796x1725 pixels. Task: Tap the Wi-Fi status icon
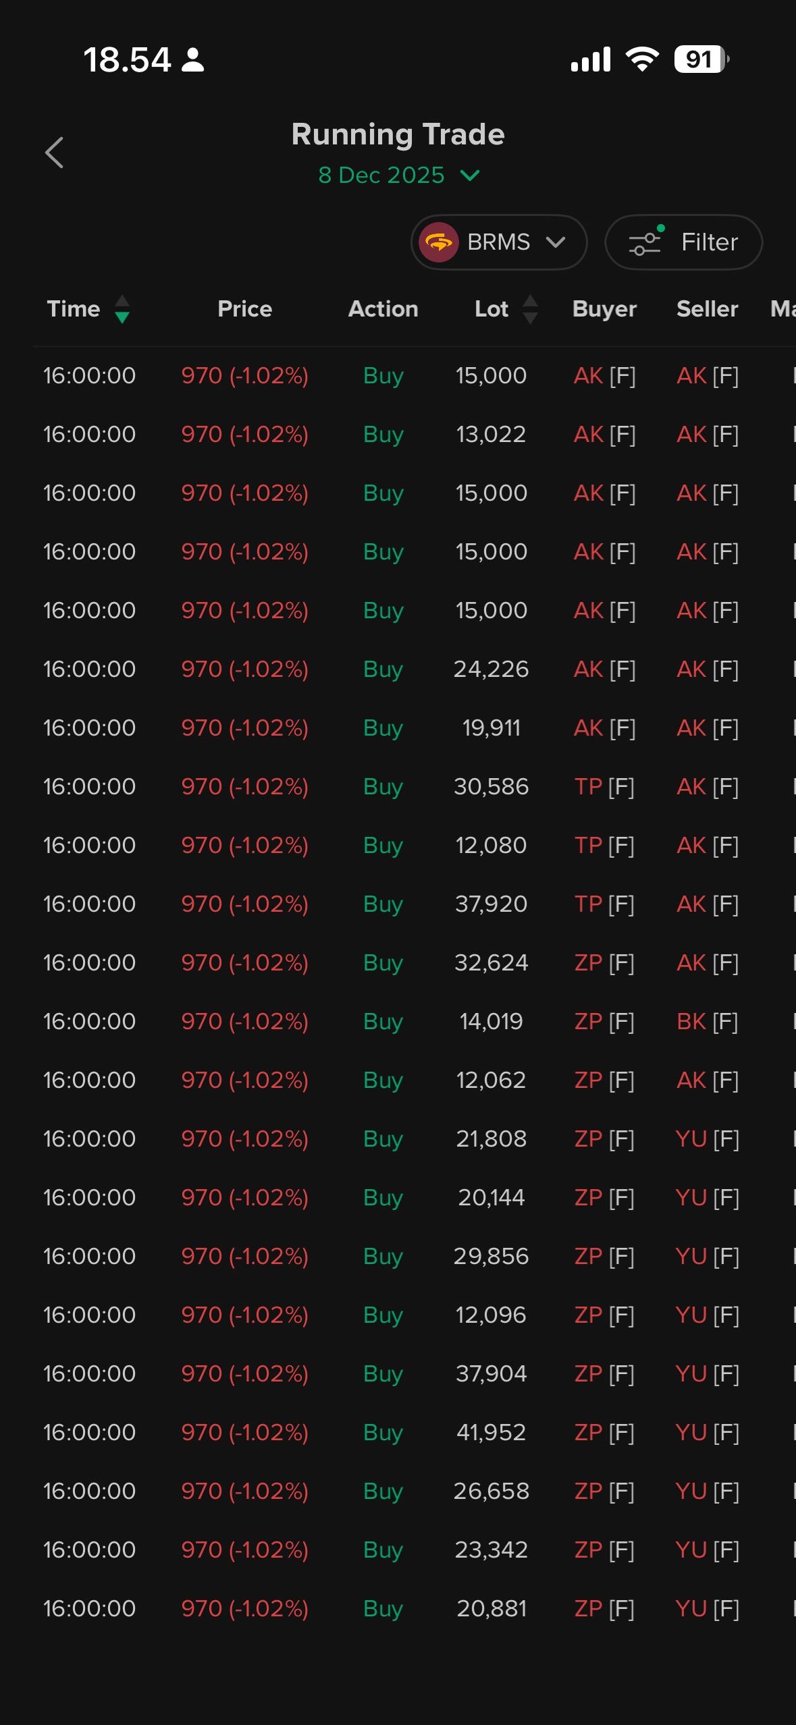pyautogui.click(x=642, y=59)
